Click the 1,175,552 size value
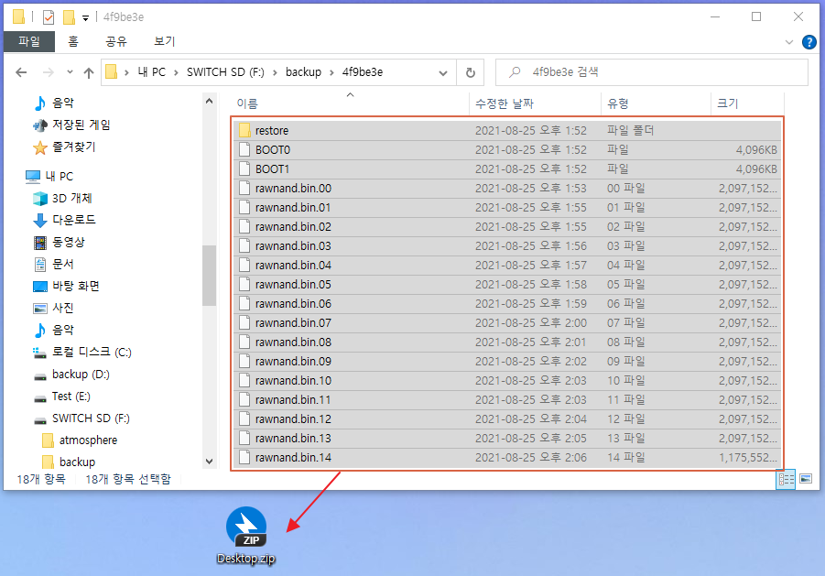Viewport: 825px width, 576px height. pos(748,457)
